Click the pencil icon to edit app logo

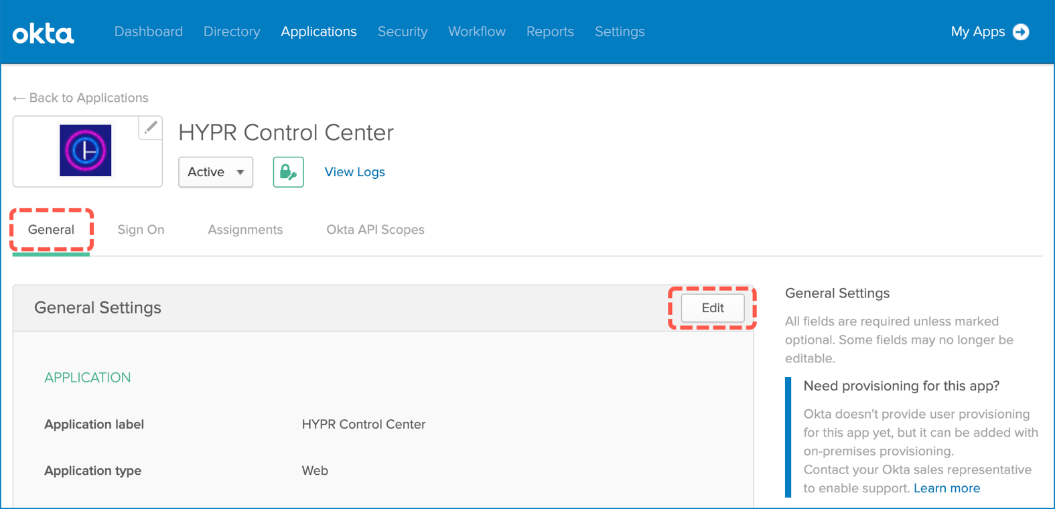(151, 127)
